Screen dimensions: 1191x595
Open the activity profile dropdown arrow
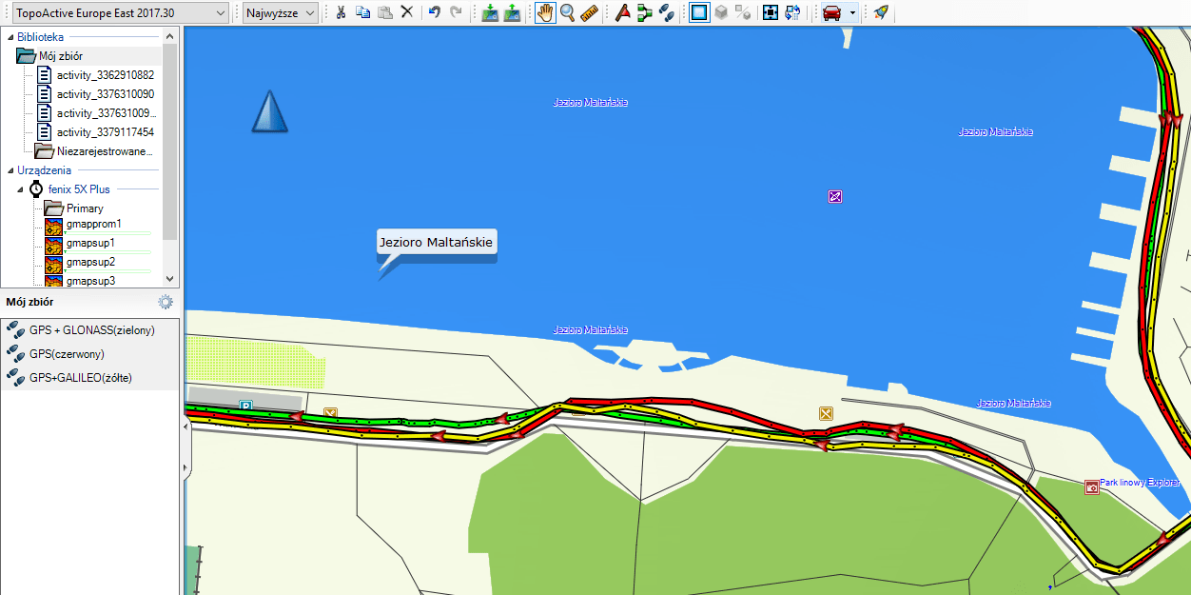click(852, 12)
